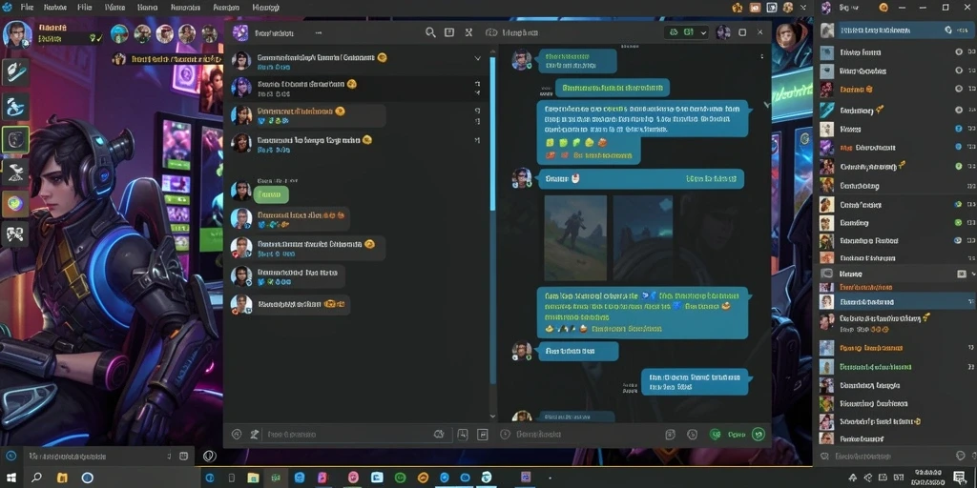Toggle the eye icon in right contacts list
This screenshot has width=977, height=488.
tap(958, 240)
